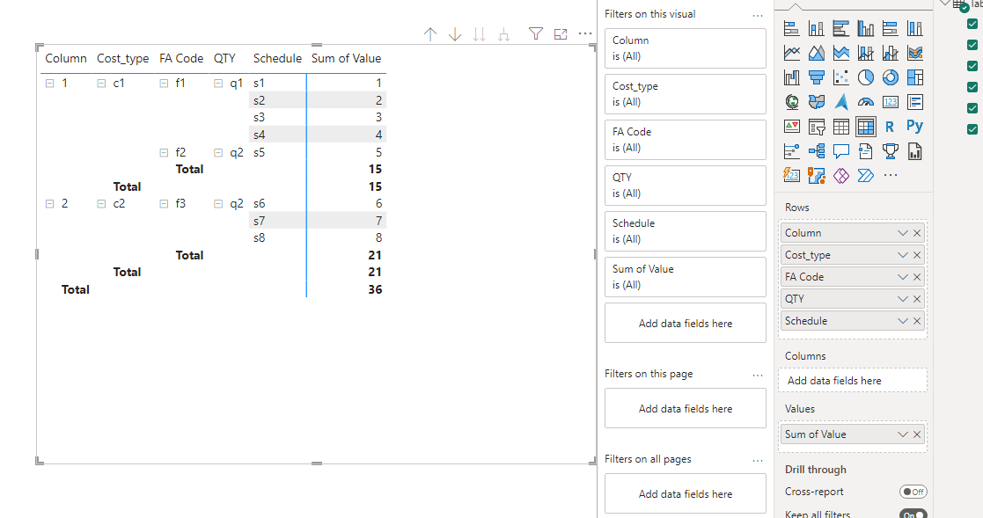Open the matrix visual filter funnel icon
The image size is (983, 518).
(535, 33)
